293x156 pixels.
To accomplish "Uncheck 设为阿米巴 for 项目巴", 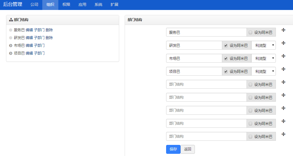I will [226, 71].
